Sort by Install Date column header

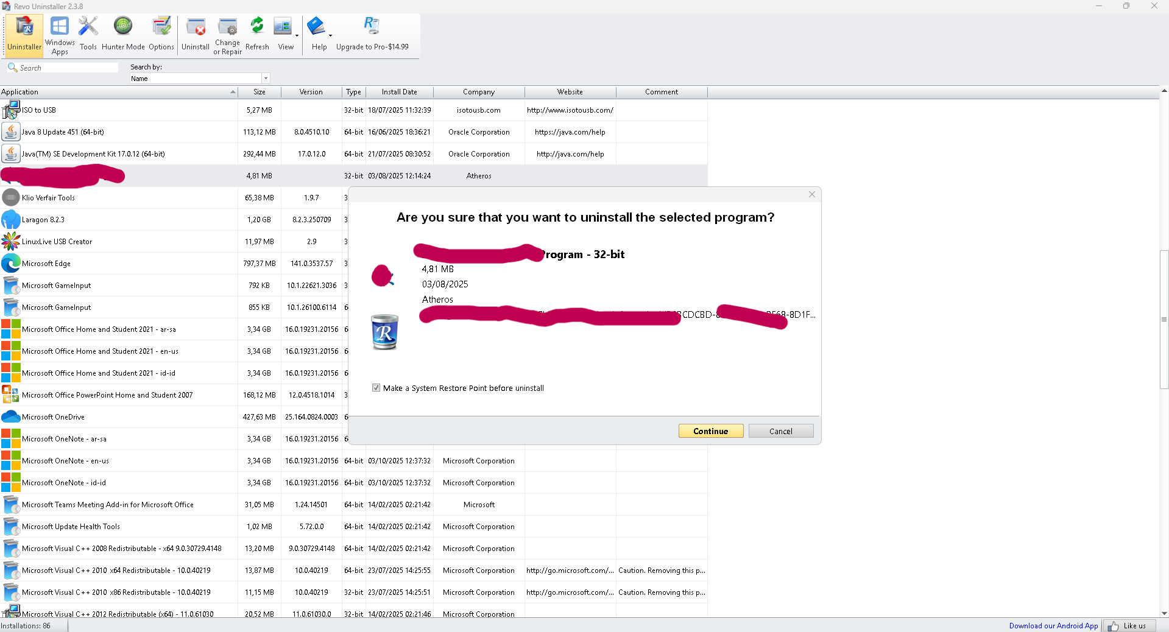[x=400, y=92]
